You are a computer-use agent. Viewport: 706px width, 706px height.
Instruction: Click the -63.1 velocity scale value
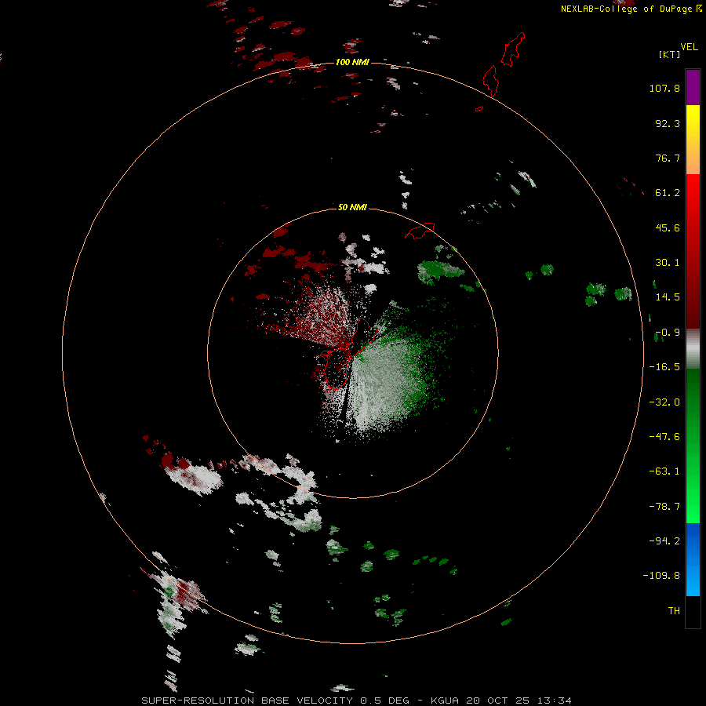664,471
